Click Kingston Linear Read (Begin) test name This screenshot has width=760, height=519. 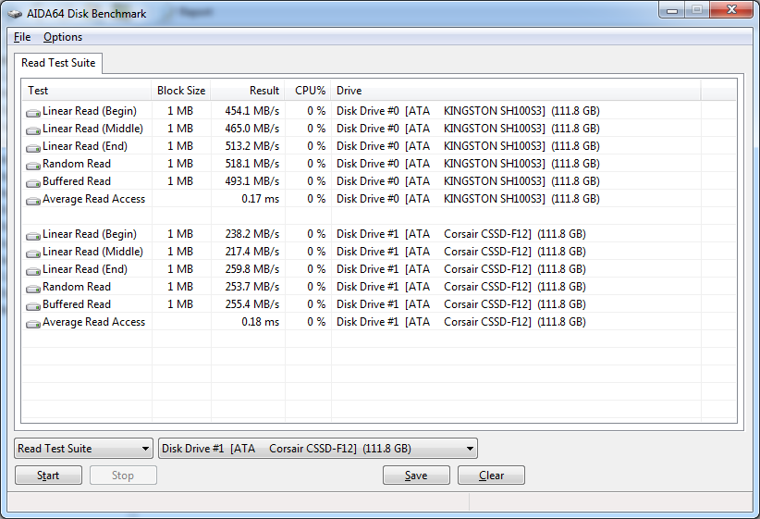[90, 111]
